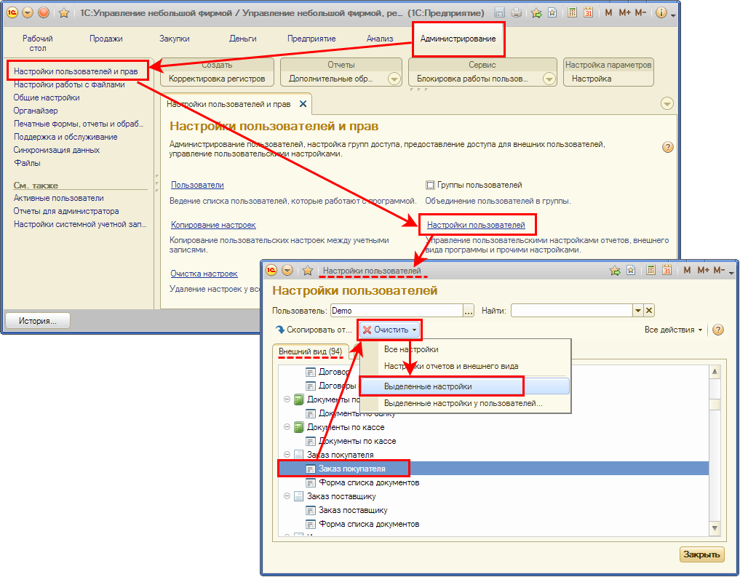Screen dimensions: 740x577
Task: Select the Администрирование section
Action: point(458,39)
